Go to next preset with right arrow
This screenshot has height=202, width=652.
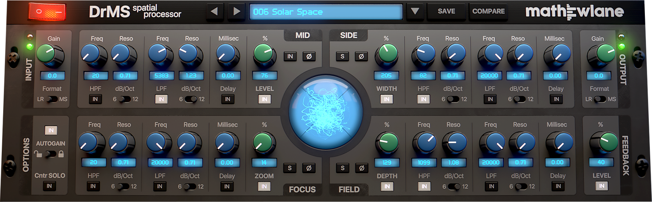(237, 12)
